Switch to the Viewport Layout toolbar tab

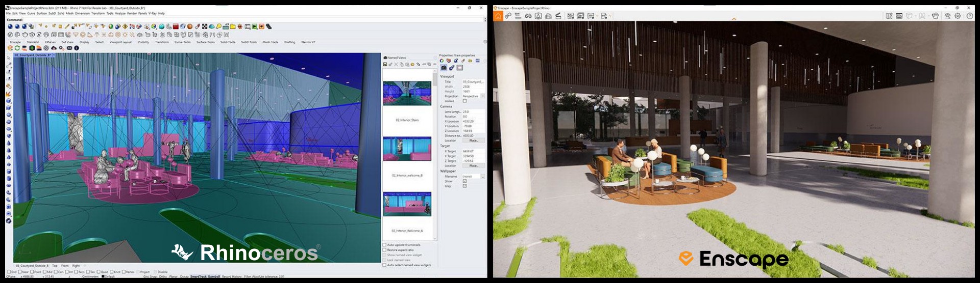pyautogui.click(x=120, y=42)
